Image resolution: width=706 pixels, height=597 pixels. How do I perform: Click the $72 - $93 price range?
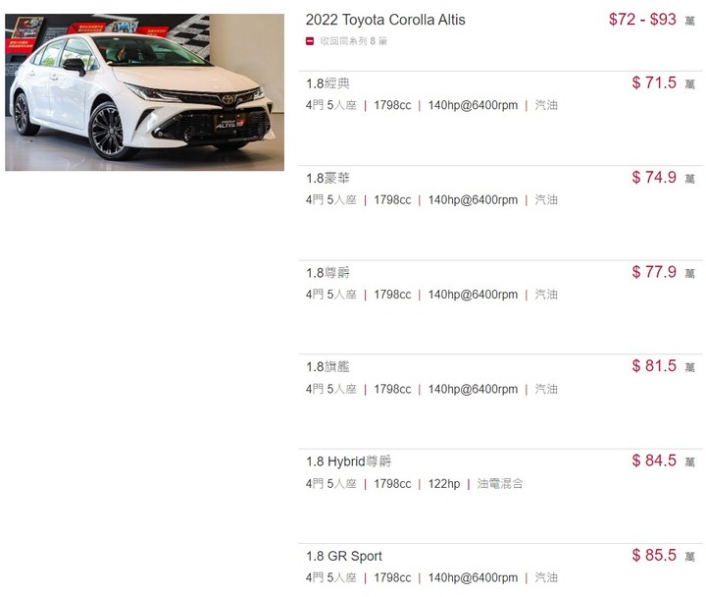point(642,20)
